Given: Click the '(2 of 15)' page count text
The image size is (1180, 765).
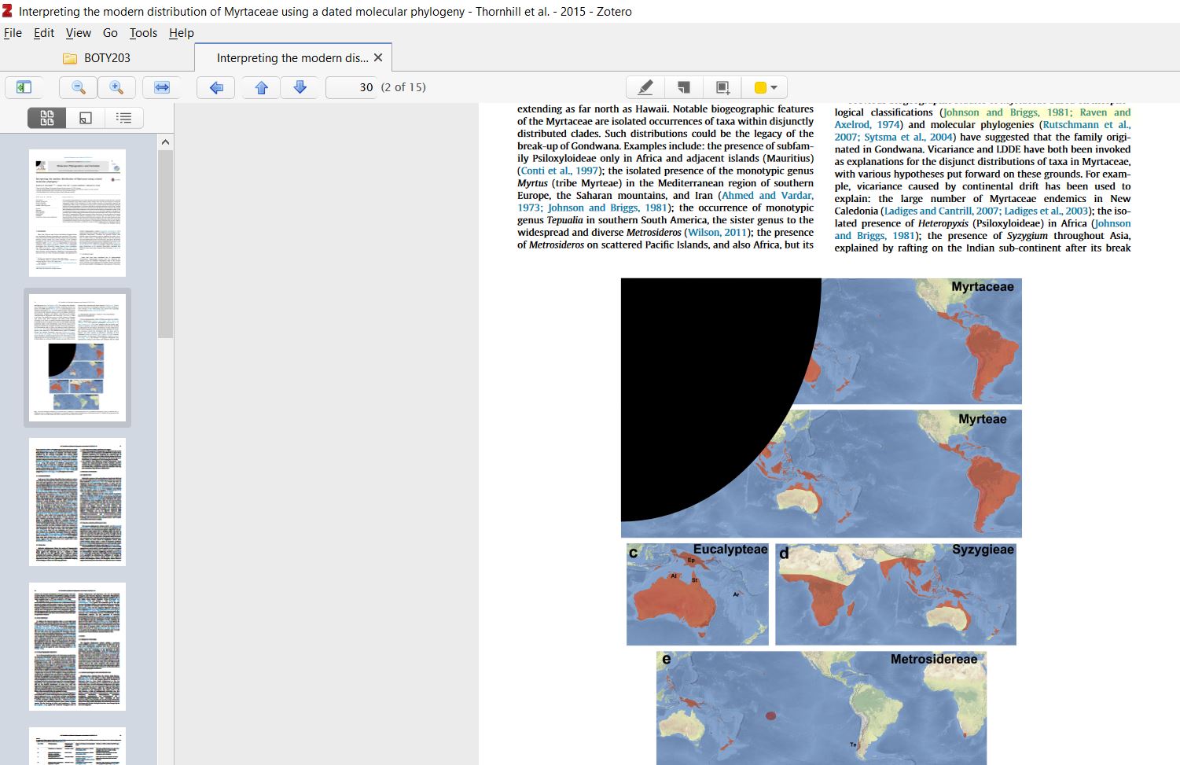Looking at the screenshot, I should 403,87.
